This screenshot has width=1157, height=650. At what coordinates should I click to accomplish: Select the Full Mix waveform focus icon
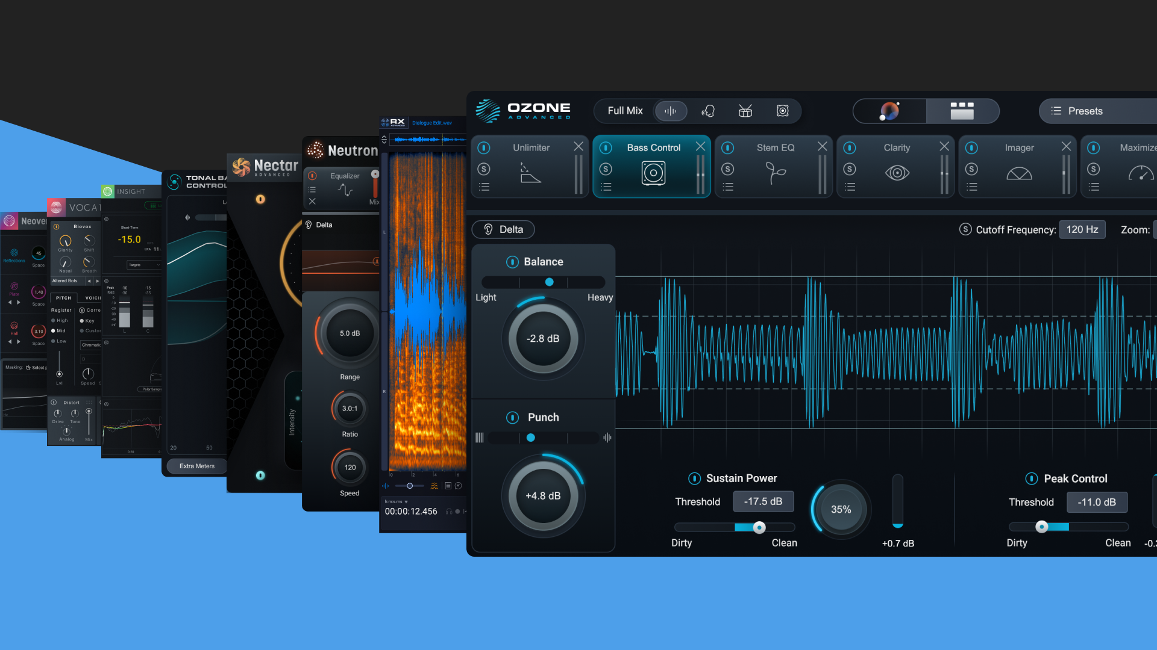(671, 111)
